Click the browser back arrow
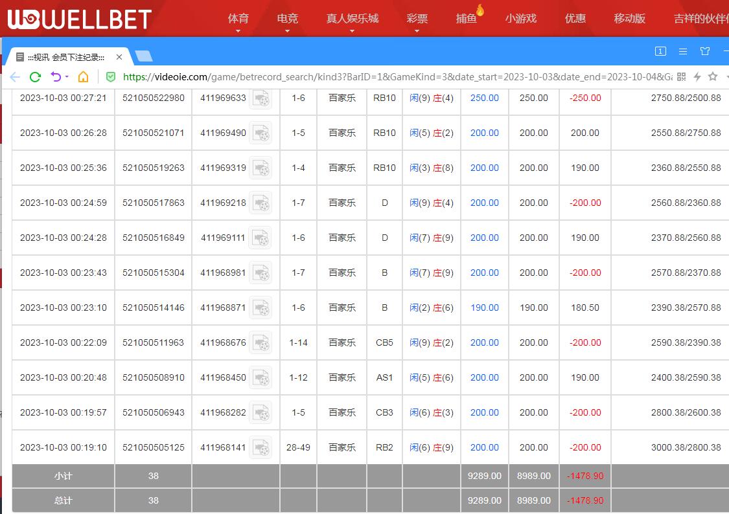The height and width of the screenshot is (514, 729). 14,77
